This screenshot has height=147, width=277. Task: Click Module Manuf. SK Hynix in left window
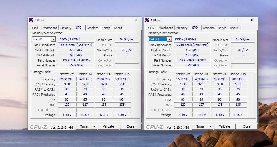76,50
